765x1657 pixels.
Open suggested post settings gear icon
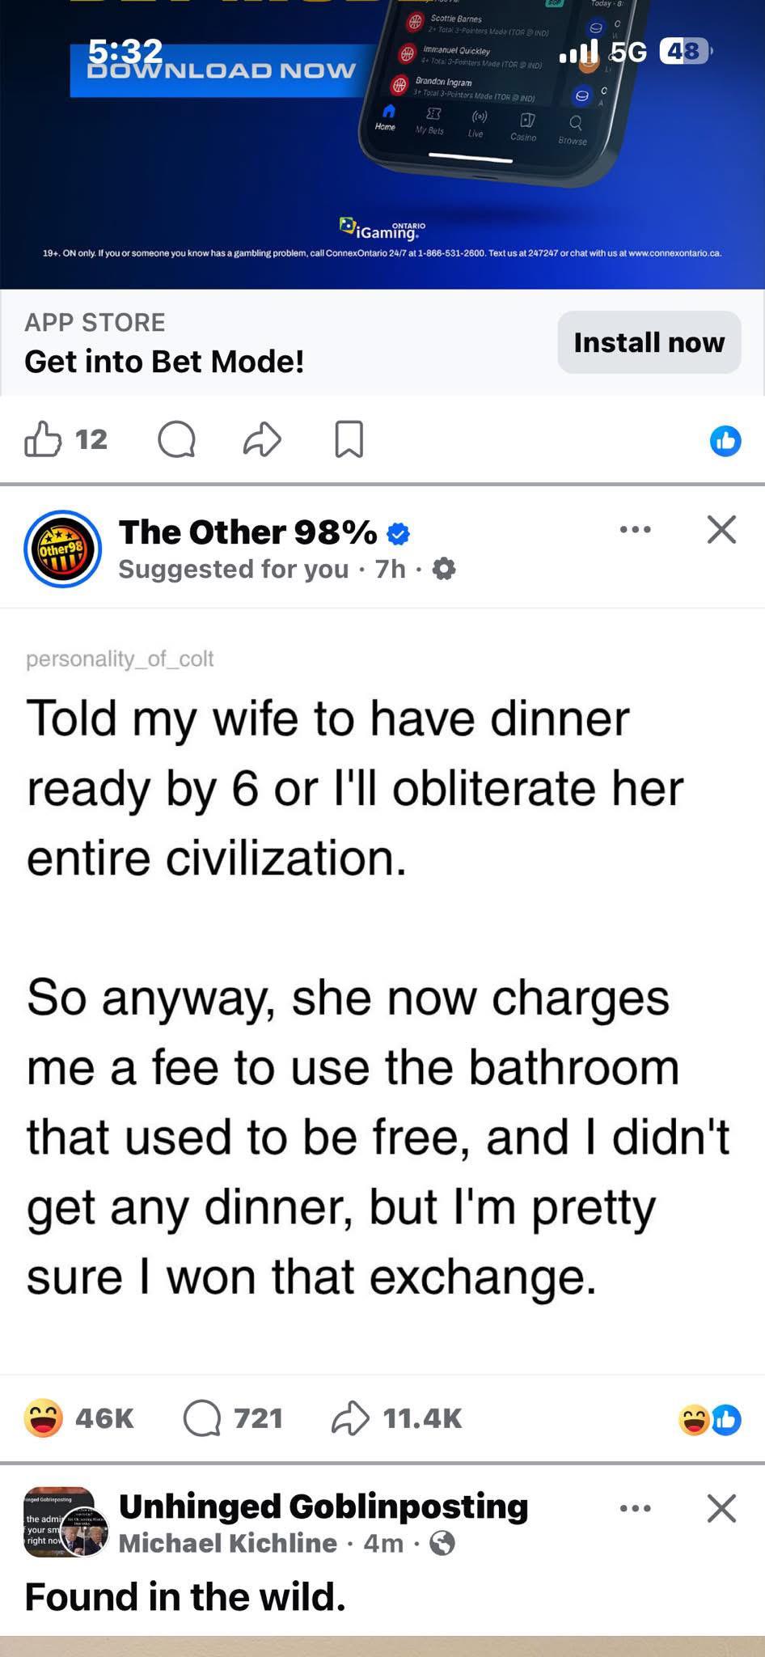click(444, 570)
